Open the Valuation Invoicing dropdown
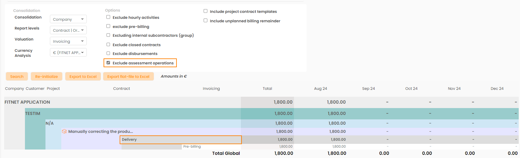This screenshot has width=520, height=158. pyautogui.click(x=68, y=41)
